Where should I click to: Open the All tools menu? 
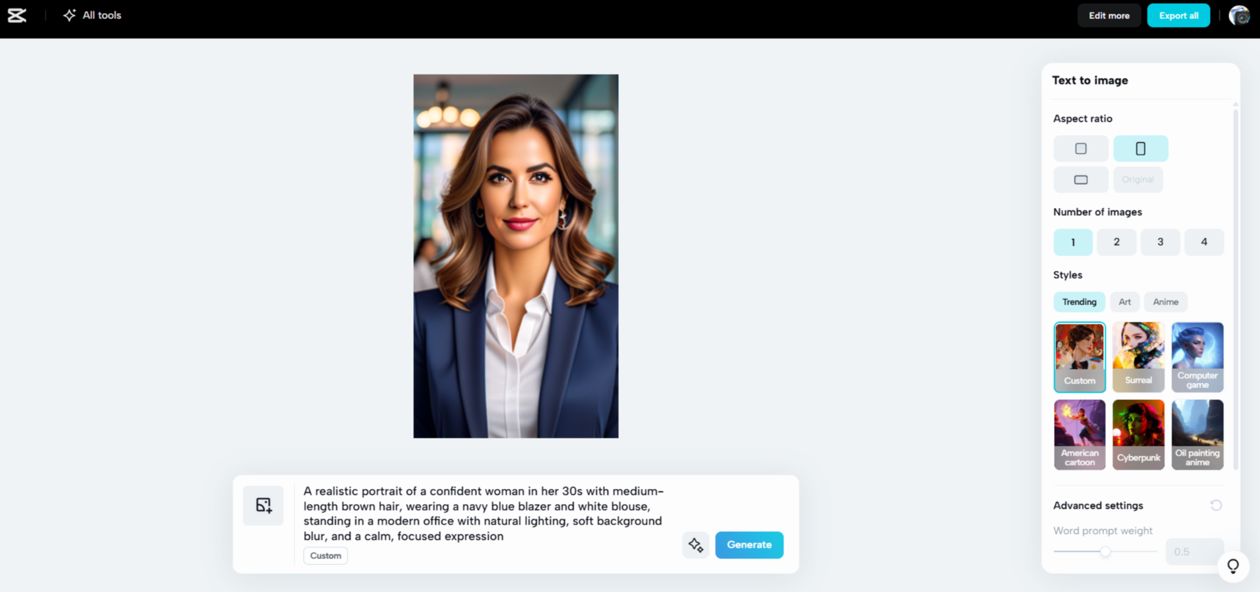92,15
